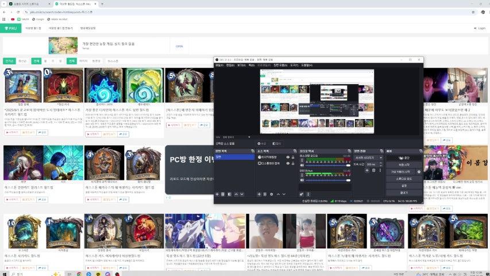The image size is (490, 276).
Task: Open OBS 장면 모음 menu
Action: pyautogui.click(x=280, y=65)
